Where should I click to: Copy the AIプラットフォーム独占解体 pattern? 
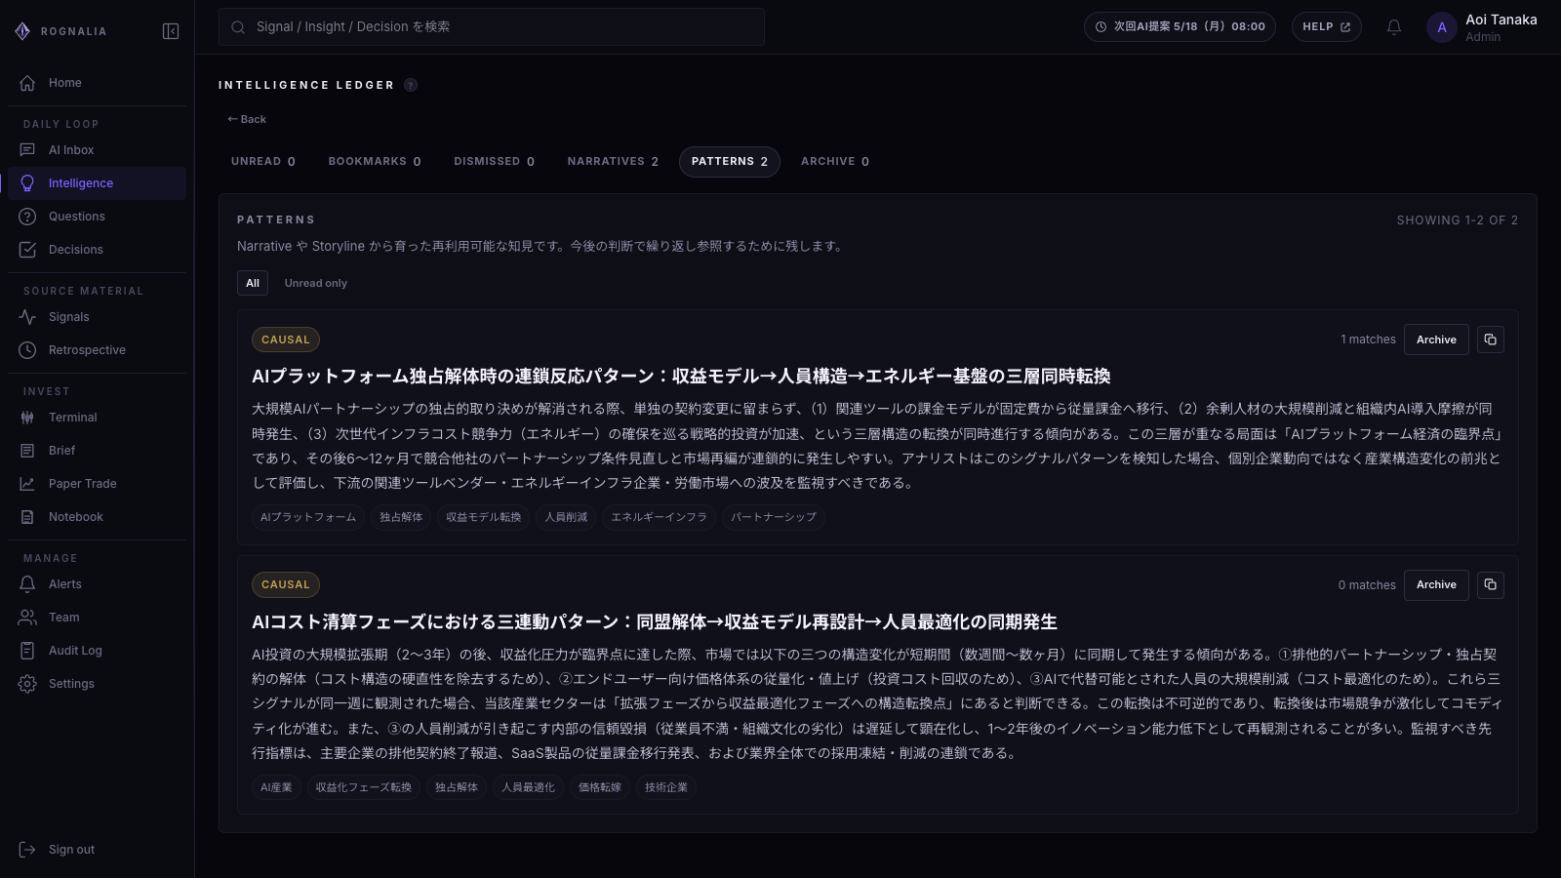[x=1490, y=339]
